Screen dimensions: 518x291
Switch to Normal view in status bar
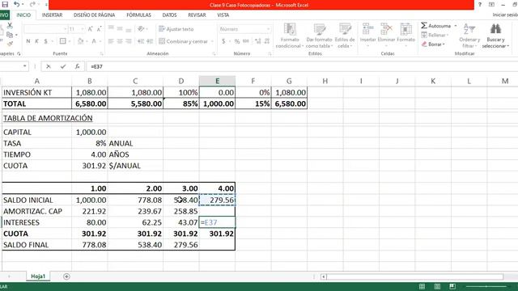[x=422, y=286]
